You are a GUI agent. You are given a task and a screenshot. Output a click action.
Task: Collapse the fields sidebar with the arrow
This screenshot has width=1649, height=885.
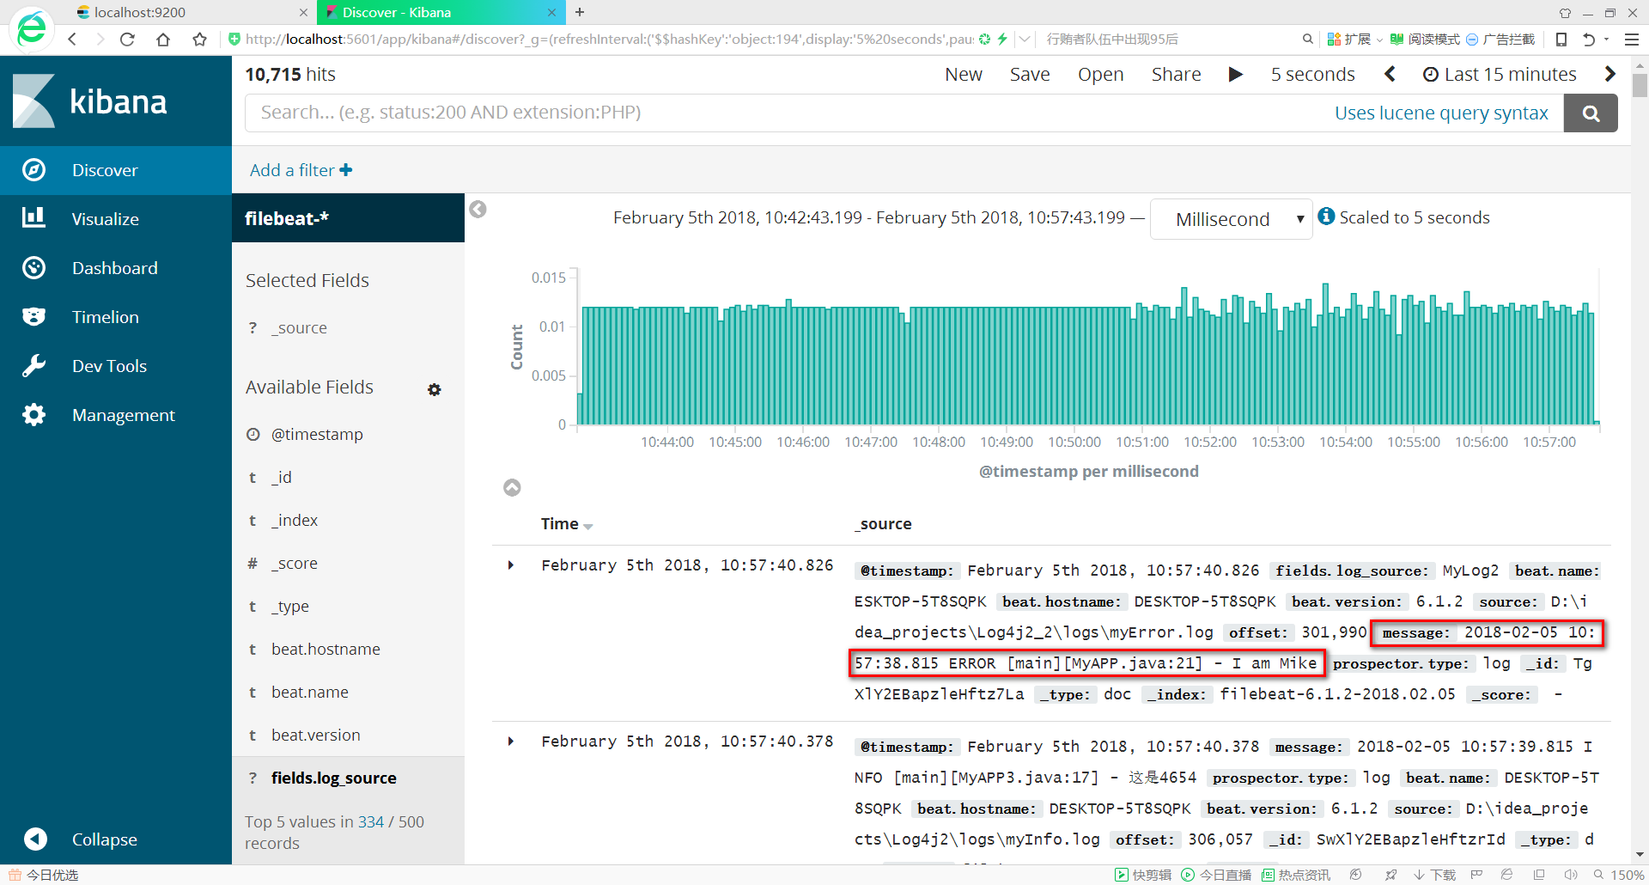pos(478,209)
